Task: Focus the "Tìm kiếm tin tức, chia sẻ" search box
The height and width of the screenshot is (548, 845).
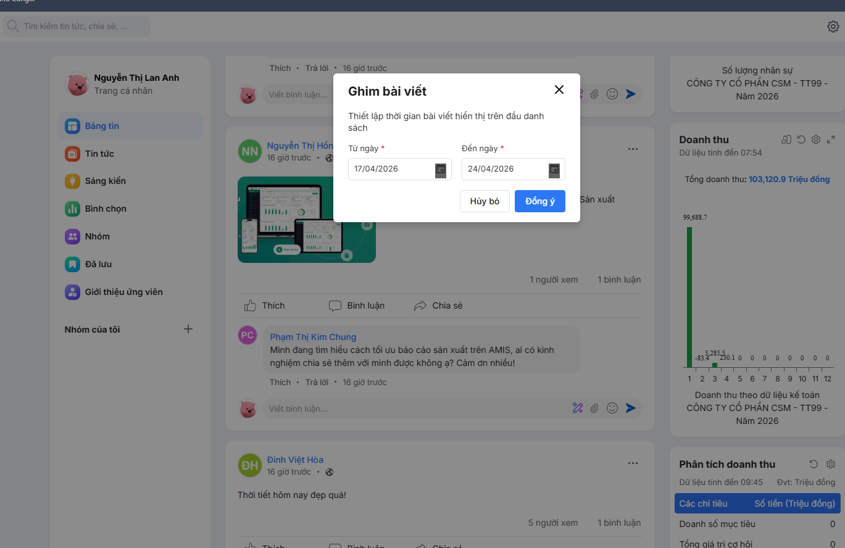Action: tap(77, 27)
